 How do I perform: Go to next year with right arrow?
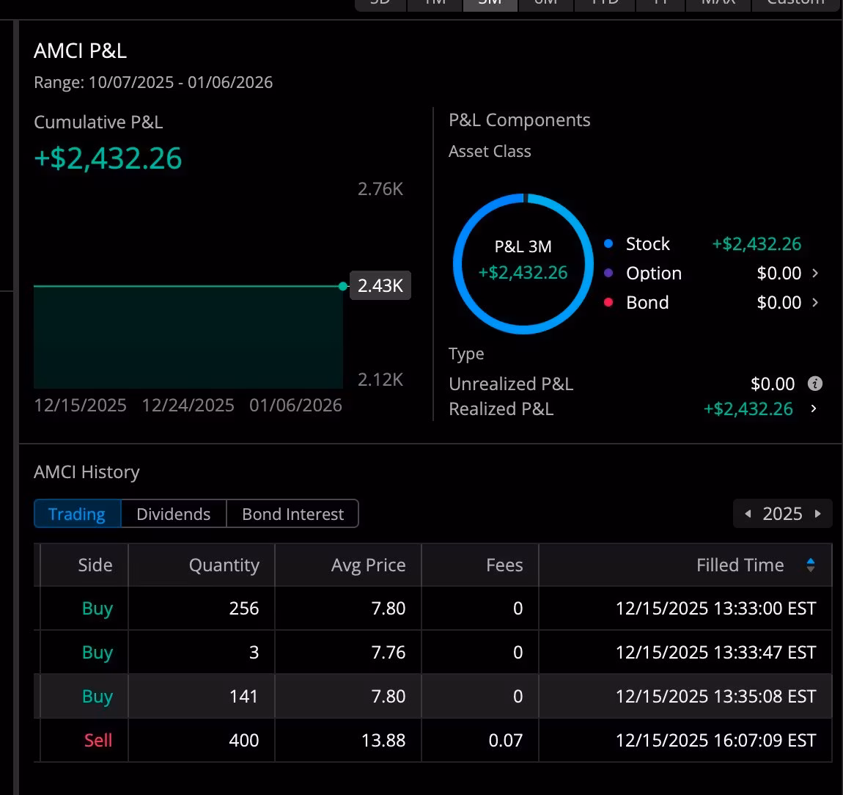[x=818, y=513]
